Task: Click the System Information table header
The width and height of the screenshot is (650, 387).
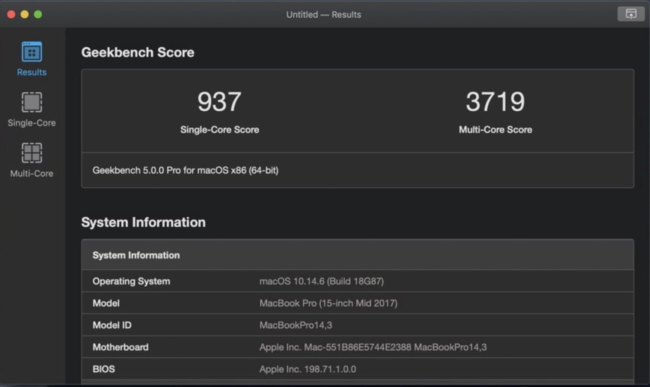Action: 358,255
